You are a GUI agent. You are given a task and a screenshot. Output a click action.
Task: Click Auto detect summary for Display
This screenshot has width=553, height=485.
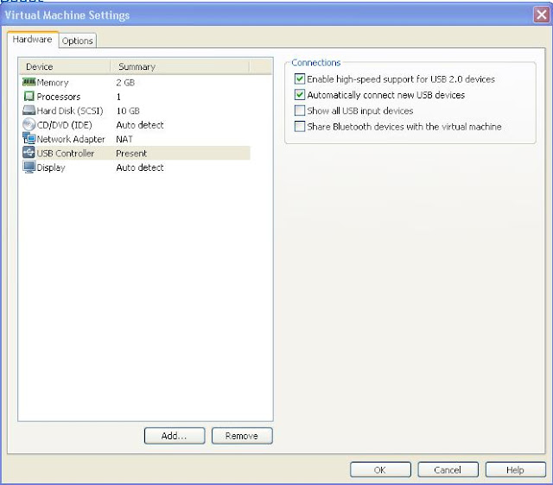point(140,167)
